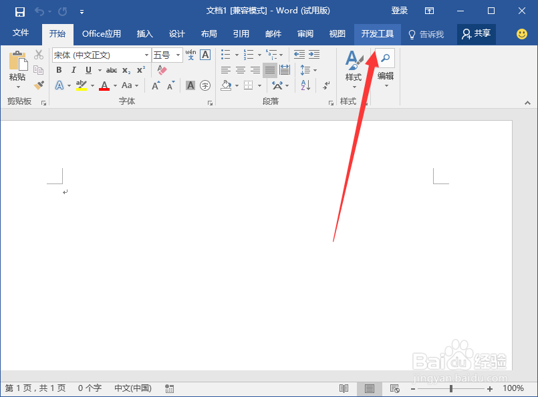The image size is (538, 397).
Task: Toggle underline formatting
Action: click(x=88, y=69)
